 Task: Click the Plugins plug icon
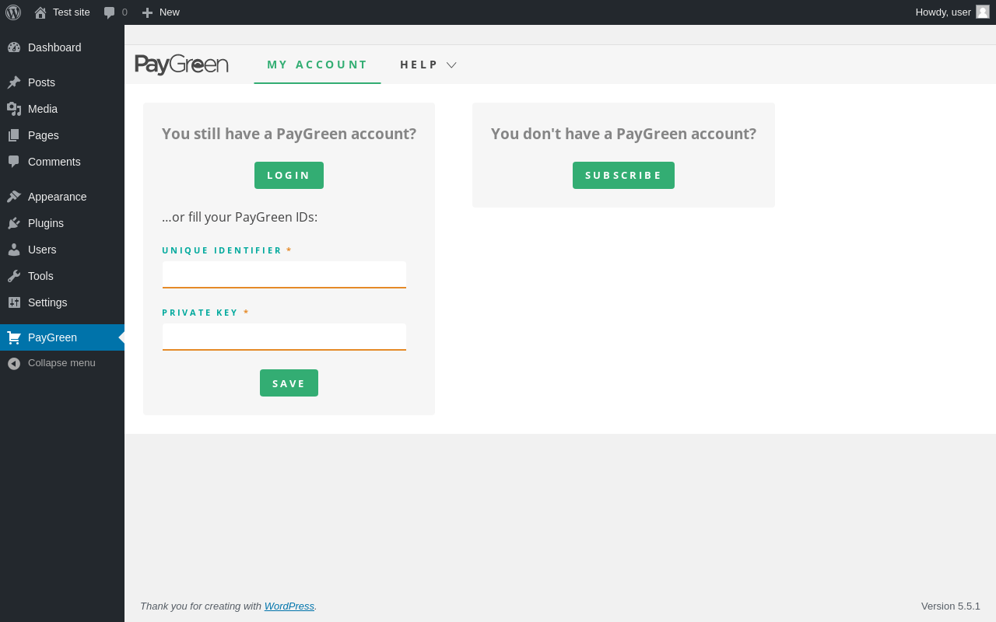[14, 223]
